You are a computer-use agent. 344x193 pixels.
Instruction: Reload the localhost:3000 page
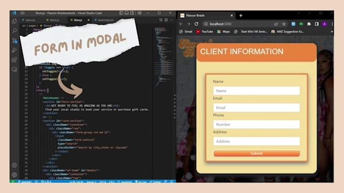(x=196, y=24)
